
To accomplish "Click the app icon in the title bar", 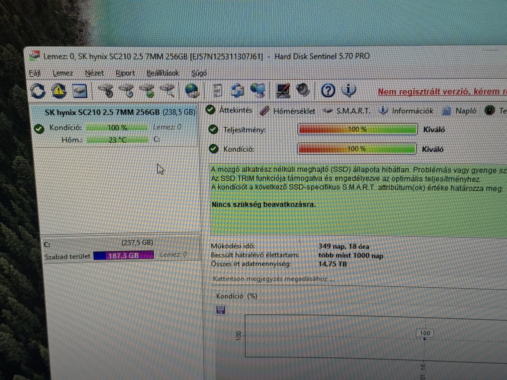I will [x=35, y=56].
